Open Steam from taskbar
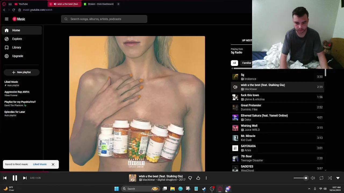The image size is (344, 193). click(204, 189)
